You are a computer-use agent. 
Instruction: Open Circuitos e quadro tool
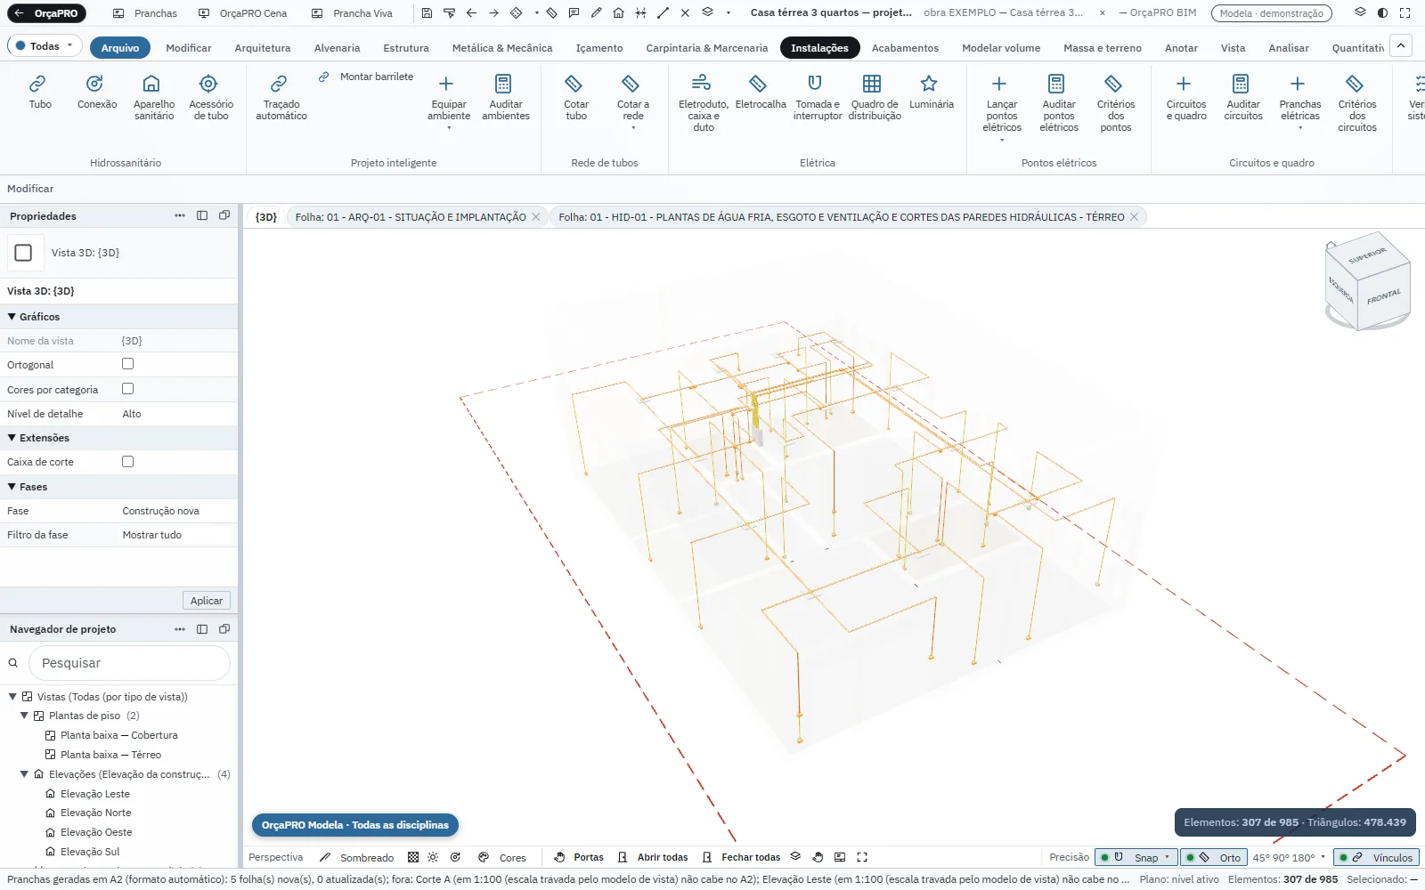point(1185,97)
